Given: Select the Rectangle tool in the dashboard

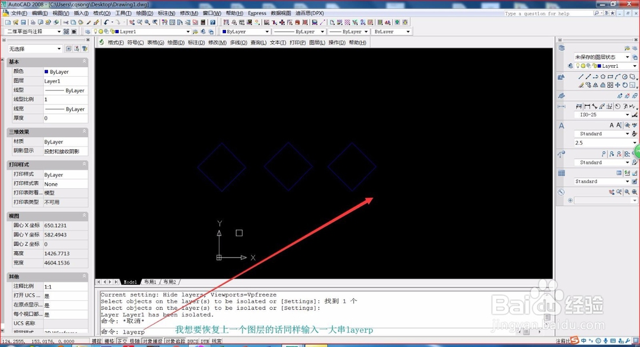Looking at the screenshot, I should click(x=610, y=77).
